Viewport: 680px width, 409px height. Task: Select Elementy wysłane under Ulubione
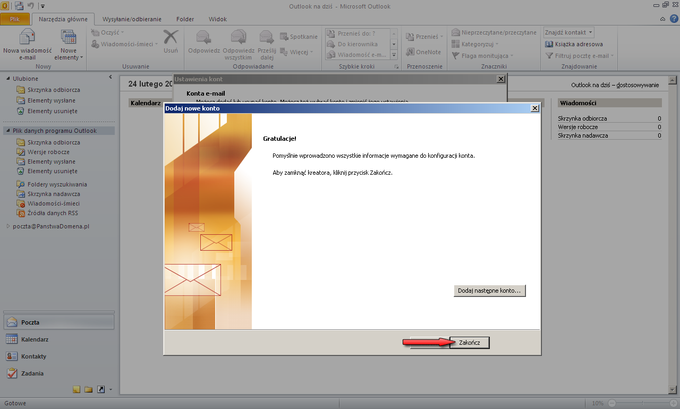(x=52, y=100)
